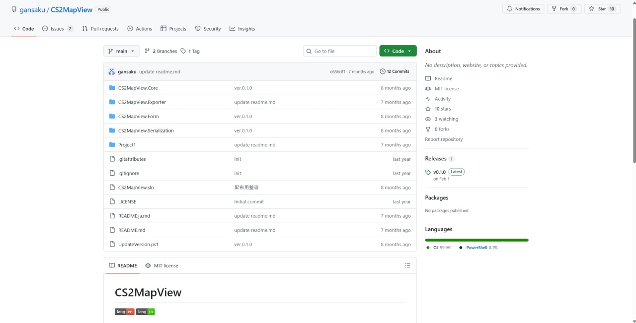The height and width of the screenshot is (323, 636).
Task: Open MIT license link in About sidebar
Action: [442, 89]
